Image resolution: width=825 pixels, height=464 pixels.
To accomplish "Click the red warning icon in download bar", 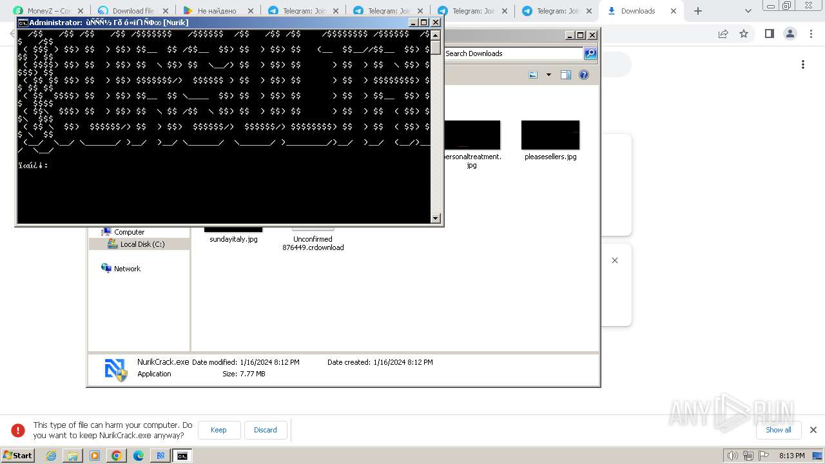I will [x=18, y=430].
